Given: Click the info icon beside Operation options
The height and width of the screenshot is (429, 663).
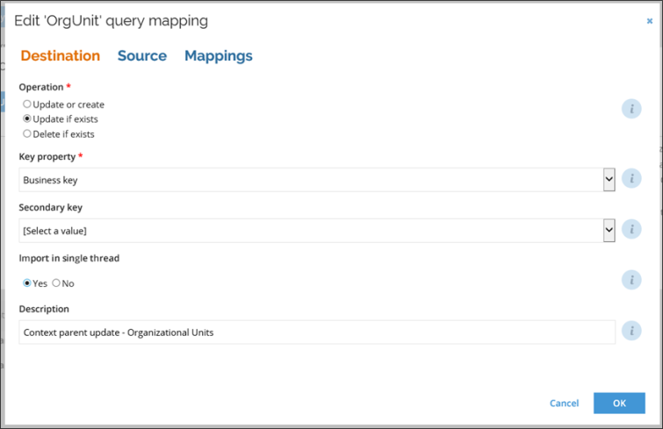Looking at the screenshot, I should 631,109.
